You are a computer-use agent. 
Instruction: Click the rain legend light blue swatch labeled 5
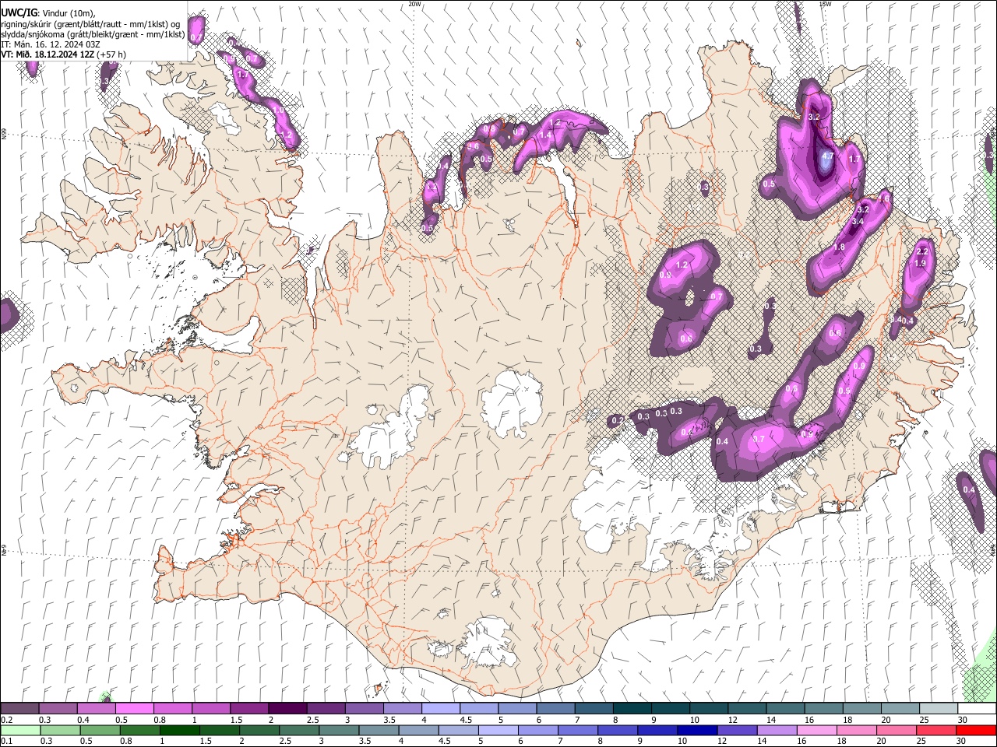[x=498, y=730]
